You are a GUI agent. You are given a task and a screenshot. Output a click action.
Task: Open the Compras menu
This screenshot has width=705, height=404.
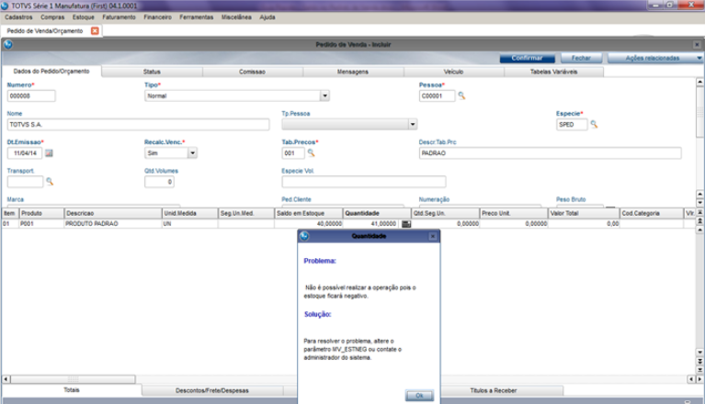(52, 17)
